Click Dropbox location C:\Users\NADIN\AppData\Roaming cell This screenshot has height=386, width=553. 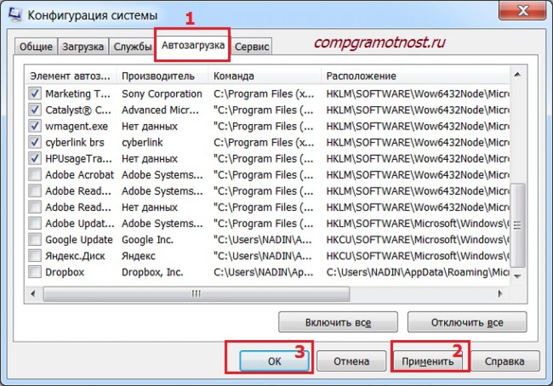(417, 272)
